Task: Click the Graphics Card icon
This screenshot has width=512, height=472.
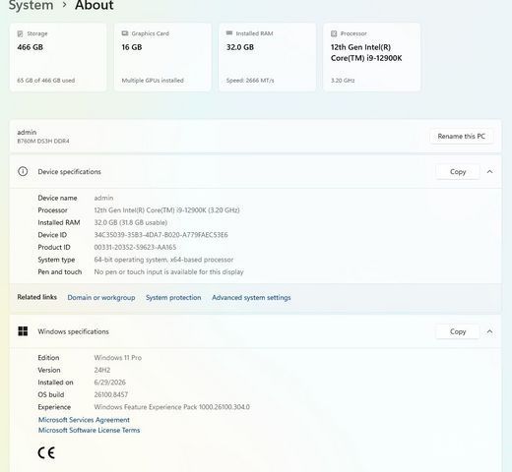Action: click(125, 33)
